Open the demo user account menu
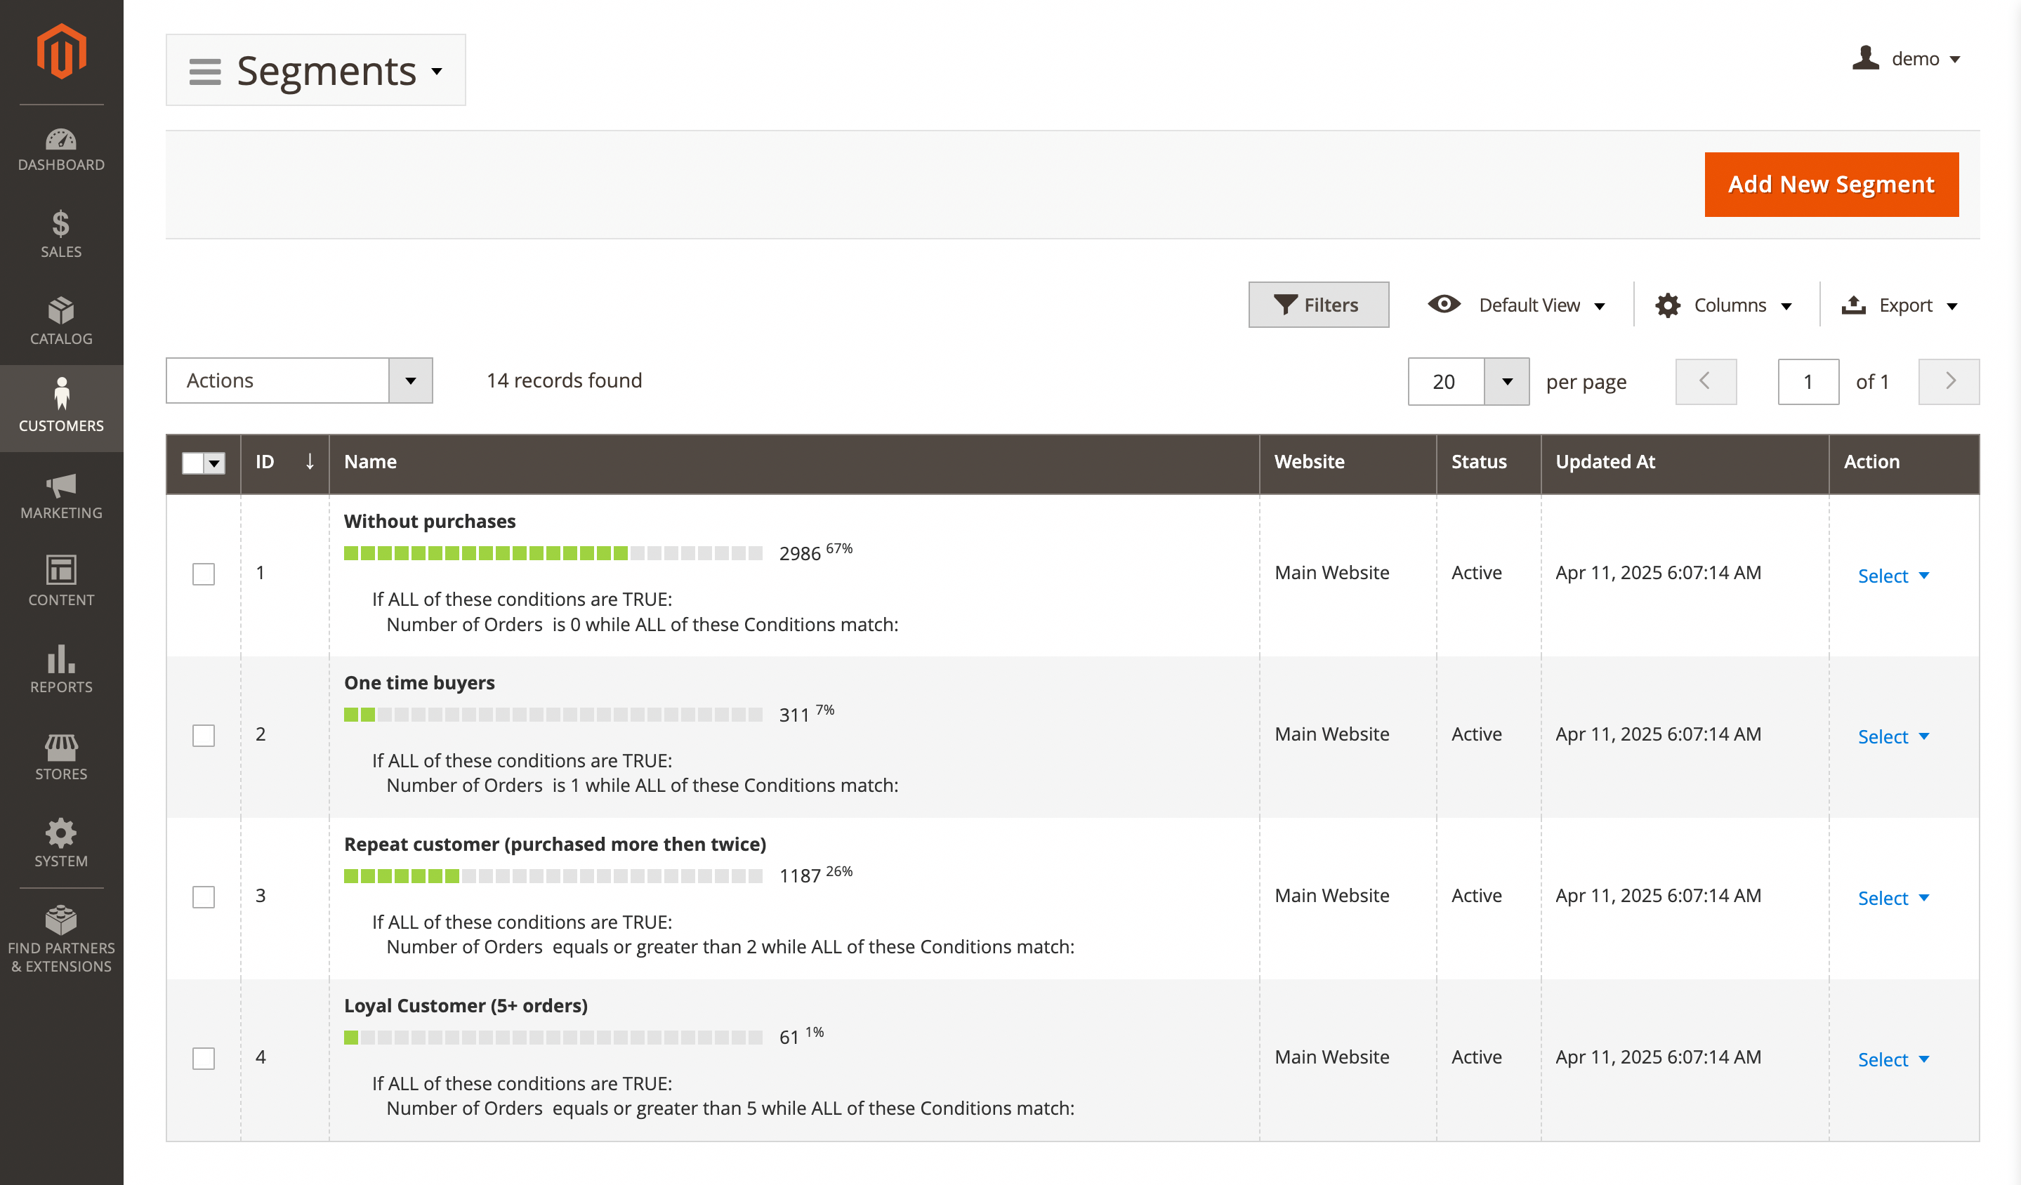Viewport: 2021px width, 1185px height. pos(1909,58)
